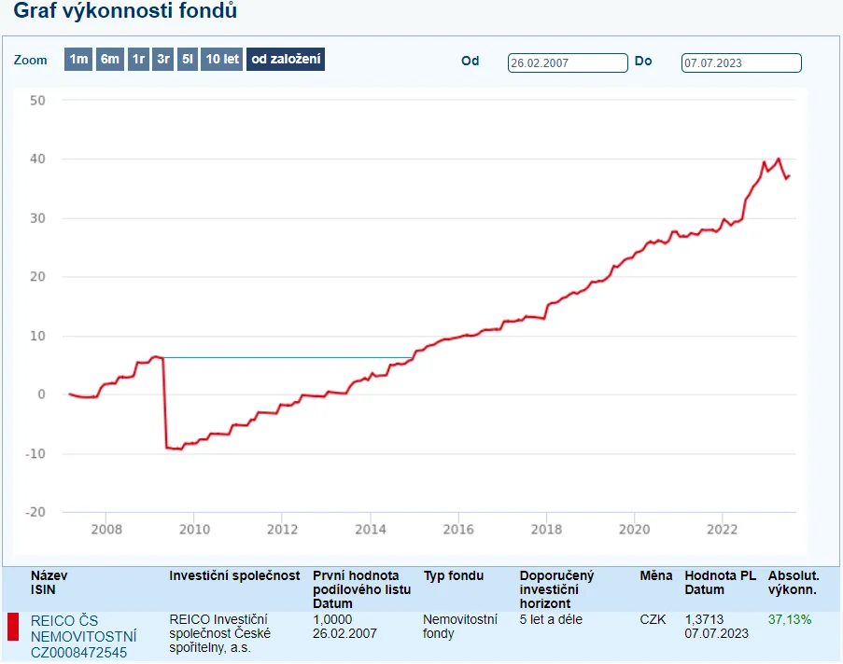
Task: Click the Absolut. výkonn. column header
Action: pos(794,582)
